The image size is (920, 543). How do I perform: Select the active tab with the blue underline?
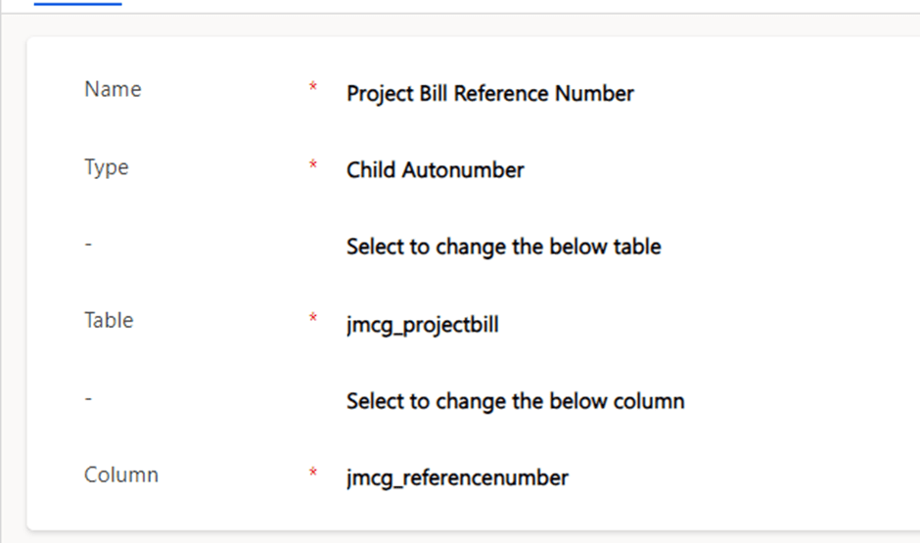tap(77, 3)
